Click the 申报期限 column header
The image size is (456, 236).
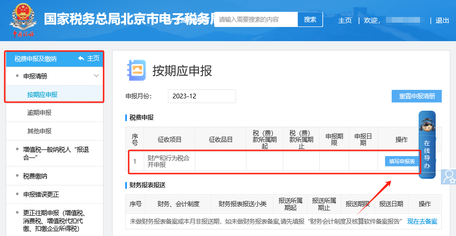coord(334,140)
